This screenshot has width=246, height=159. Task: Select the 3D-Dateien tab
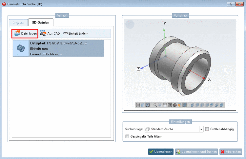tap(41, 22)
